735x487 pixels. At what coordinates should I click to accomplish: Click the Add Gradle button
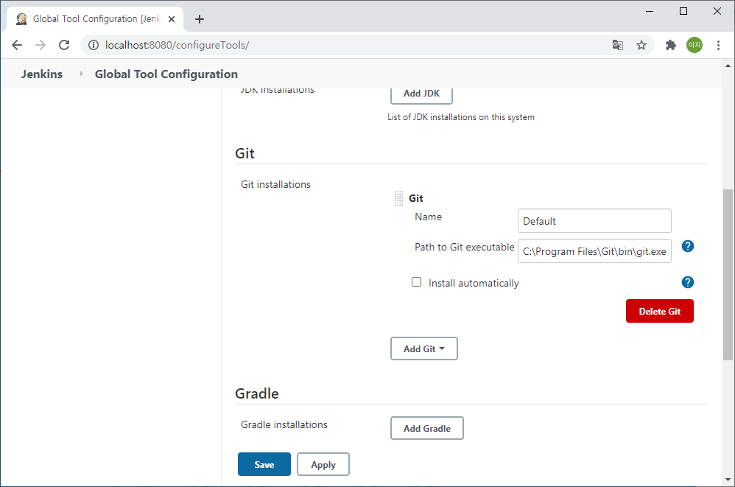tap(427, 428)
